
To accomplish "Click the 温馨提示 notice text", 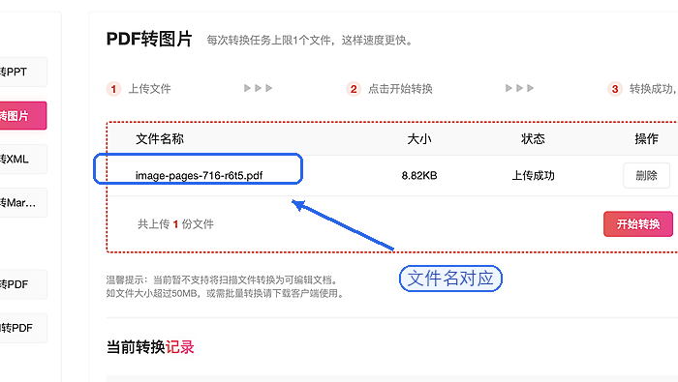I will pos(225,286).
